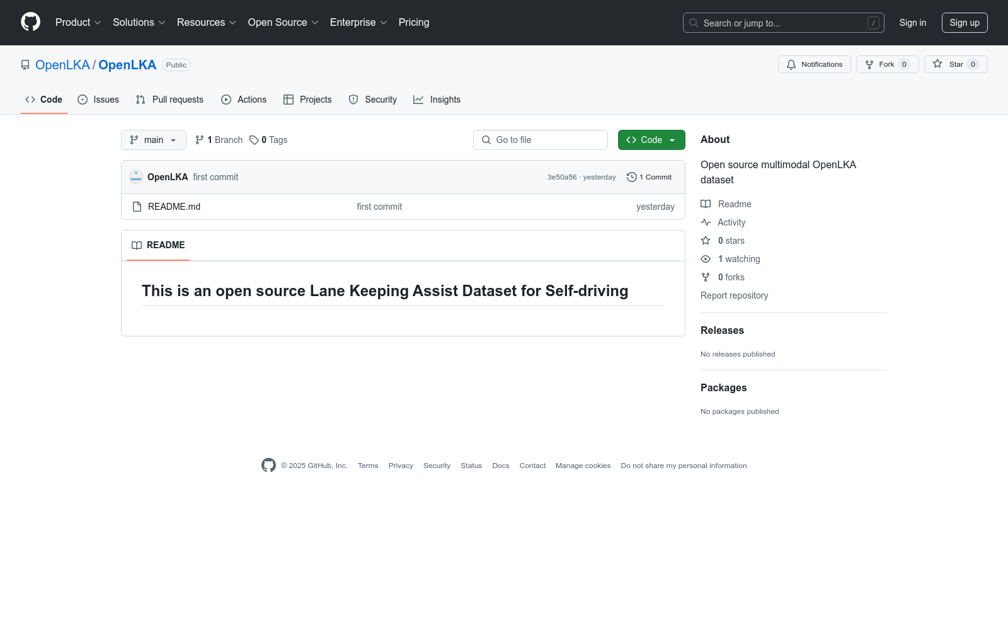Fork the OpenLKA repository
The width and height of the screenshot is (1008, 630).
coord(888,64)
